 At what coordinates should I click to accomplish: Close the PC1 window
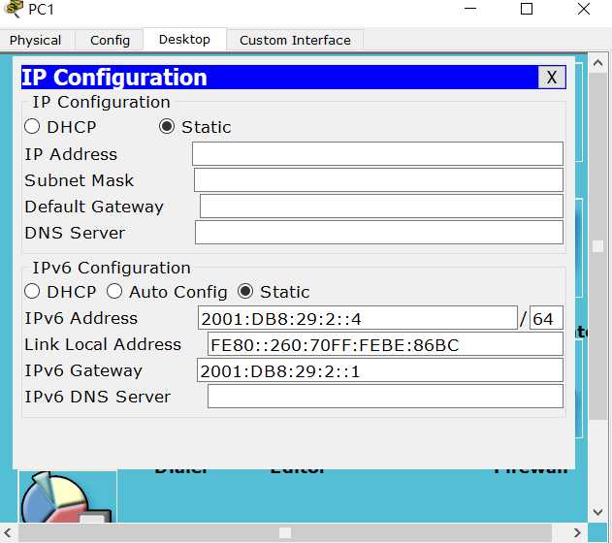tap(584, 9)
